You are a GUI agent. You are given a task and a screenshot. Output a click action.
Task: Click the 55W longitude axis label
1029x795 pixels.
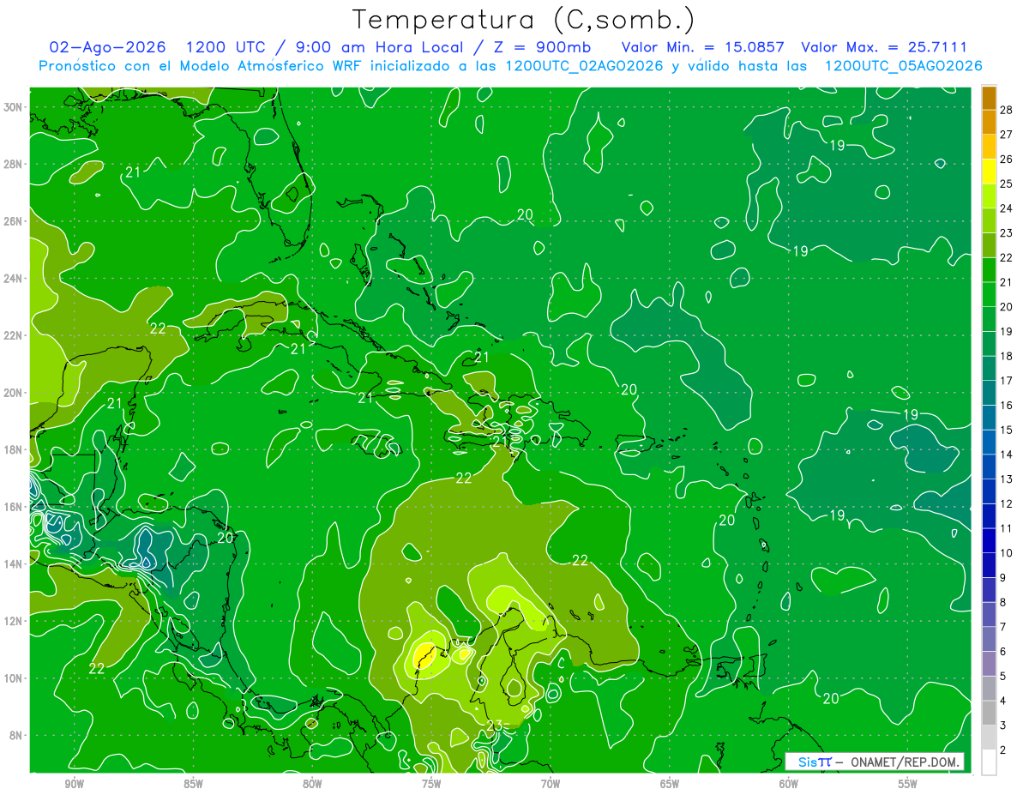tap(908, 784)
